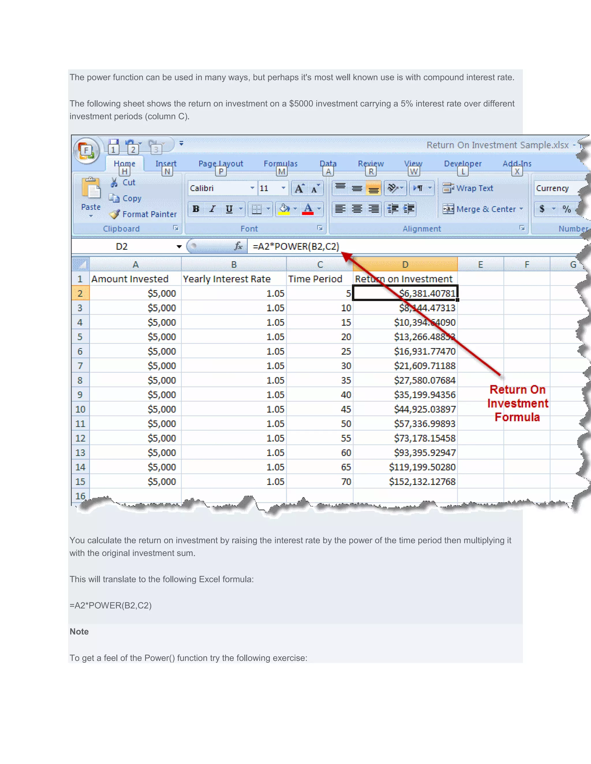Click the Copy button
Viewport: 591px width, 764px height.
(125, 198)
